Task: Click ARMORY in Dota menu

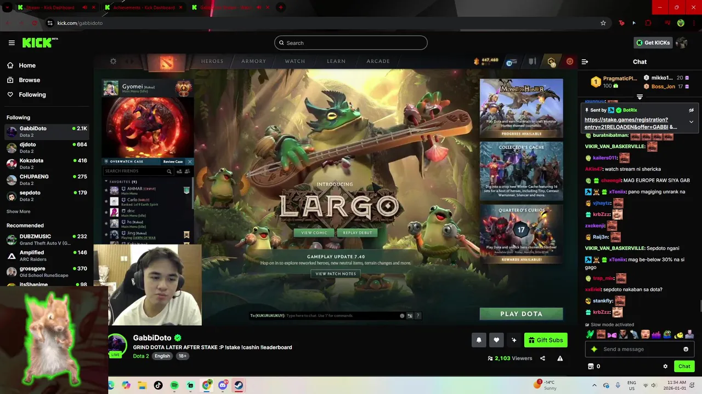Action: [x=253, y=61]
